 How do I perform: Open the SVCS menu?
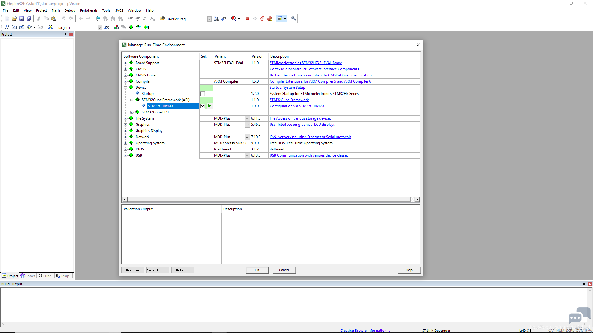pyautogui.click(x=119, y=10)
